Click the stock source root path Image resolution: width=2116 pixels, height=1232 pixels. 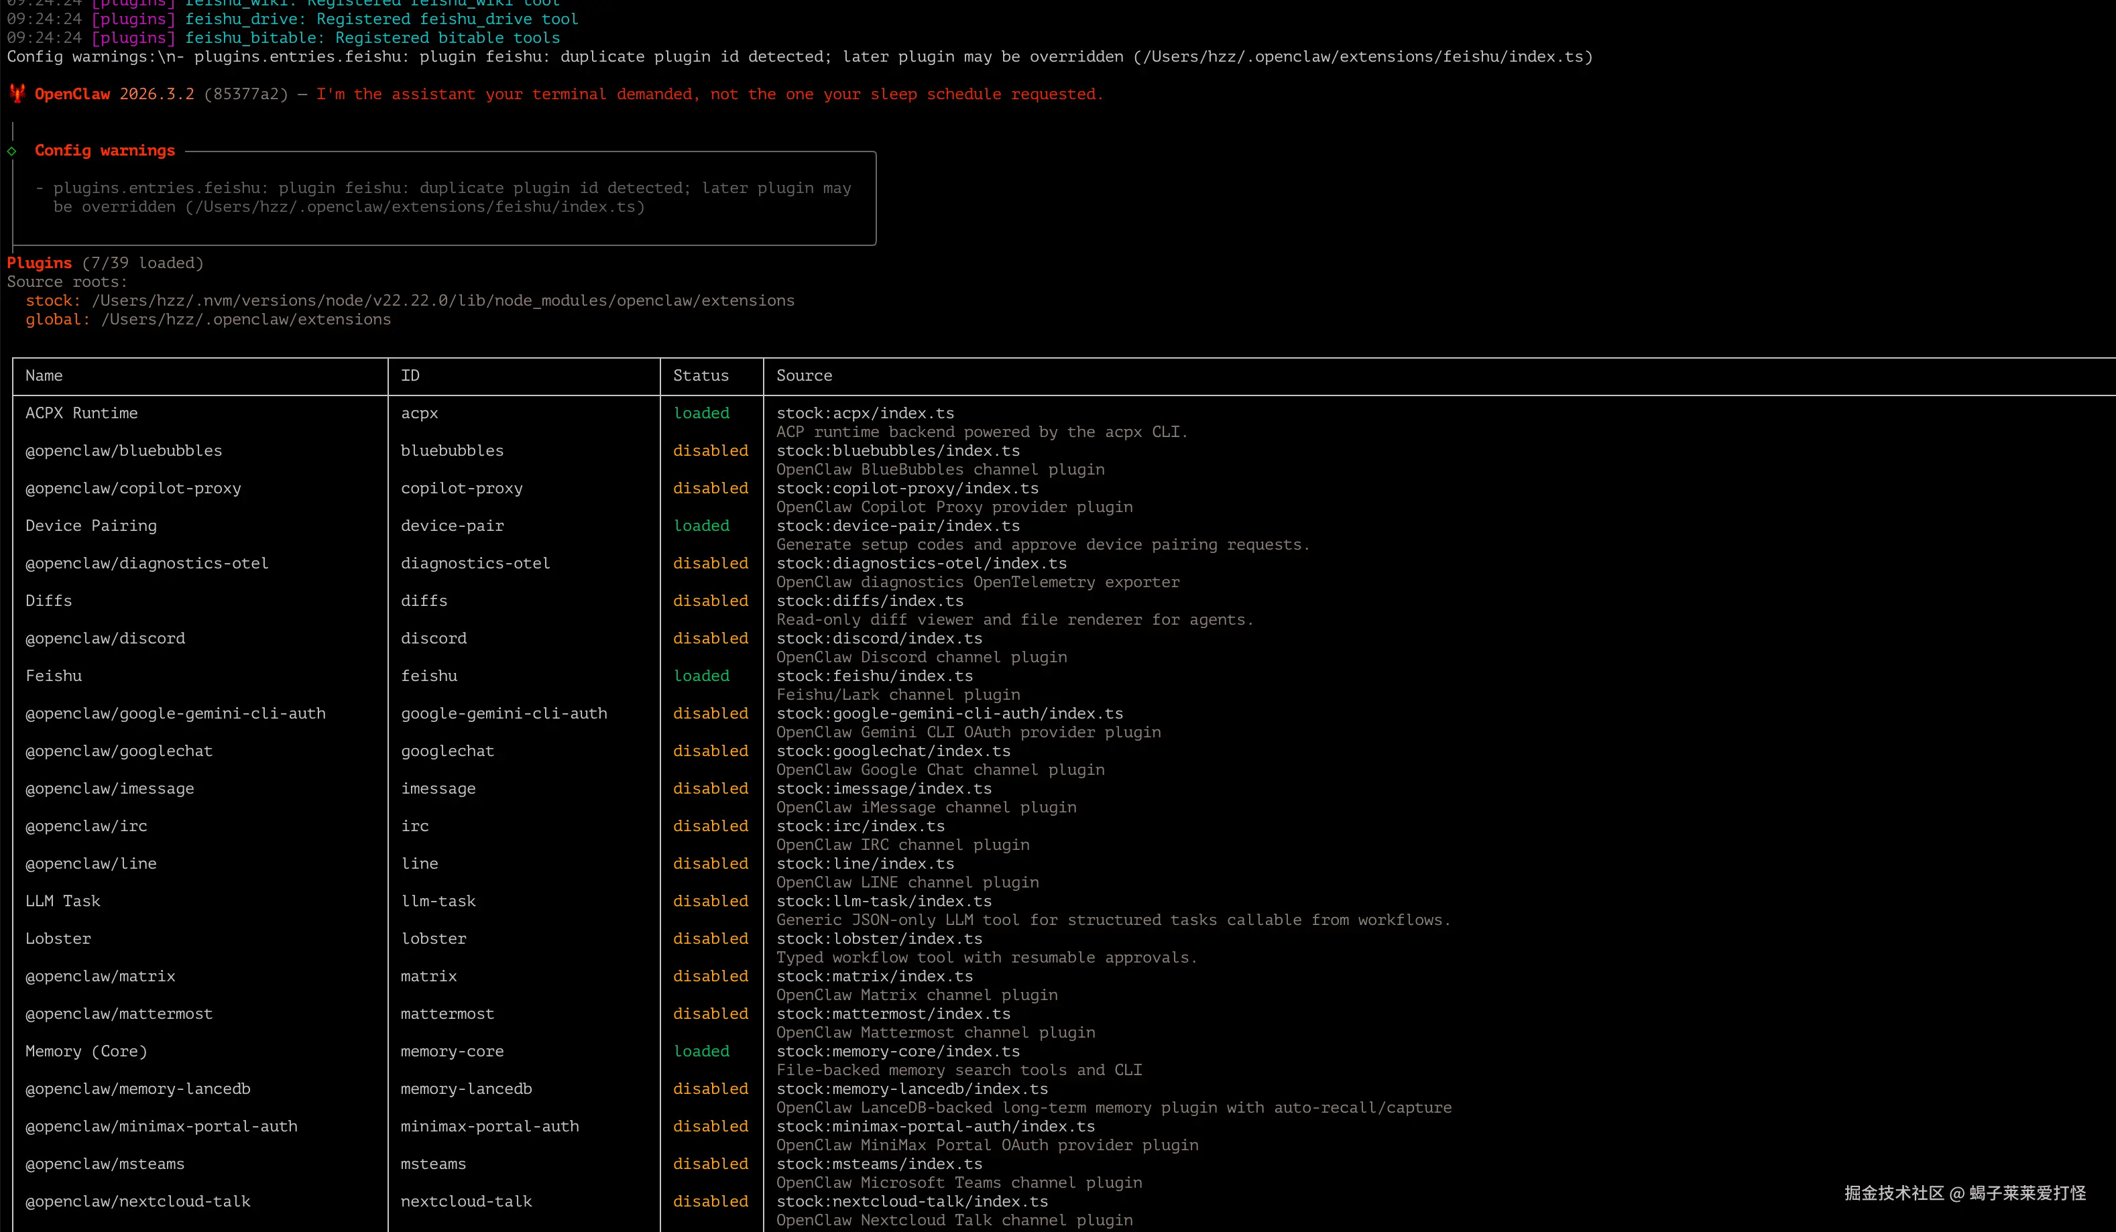click(443, 300)
